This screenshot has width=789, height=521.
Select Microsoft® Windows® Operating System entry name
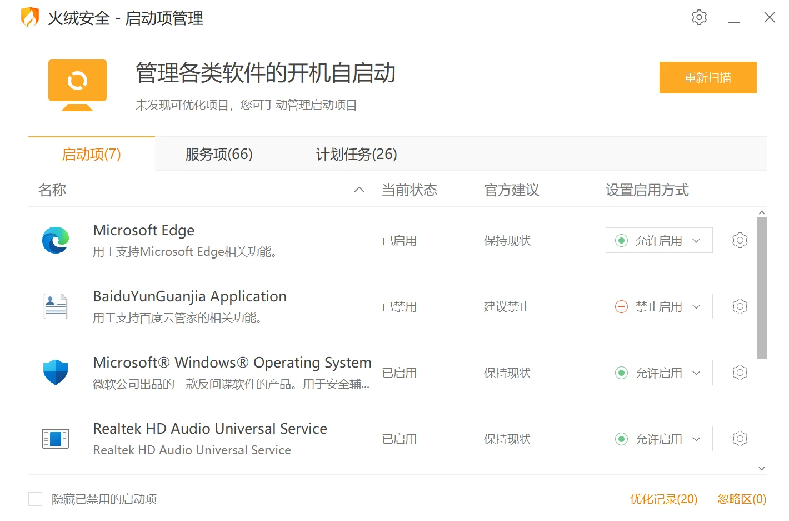232,363
